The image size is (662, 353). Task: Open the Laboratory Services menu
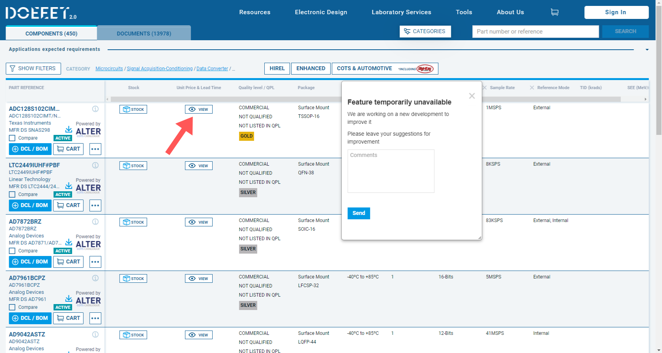401,12
